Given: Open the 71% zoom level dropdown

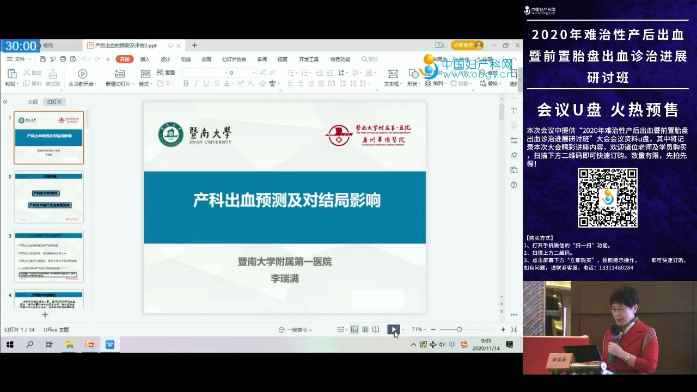Looking at the screenshot, I should tap(418, 329).
